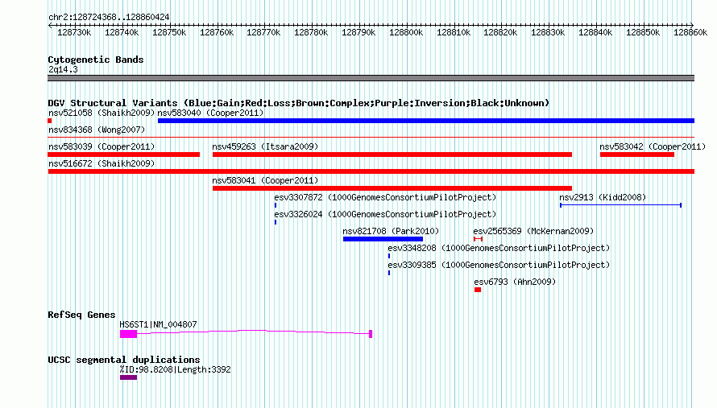
Task: Select the nsv2913 Kidd2008 blue interval line
Action: [x=620, y=205]
